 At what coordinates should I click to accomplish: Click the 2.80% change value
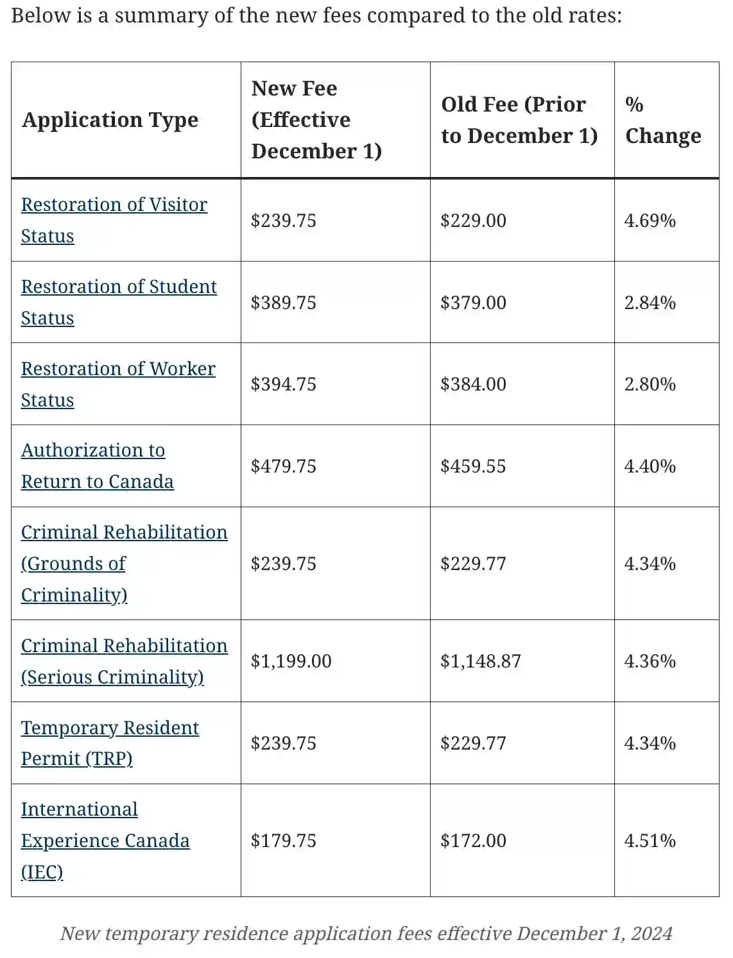click(650, 384)
